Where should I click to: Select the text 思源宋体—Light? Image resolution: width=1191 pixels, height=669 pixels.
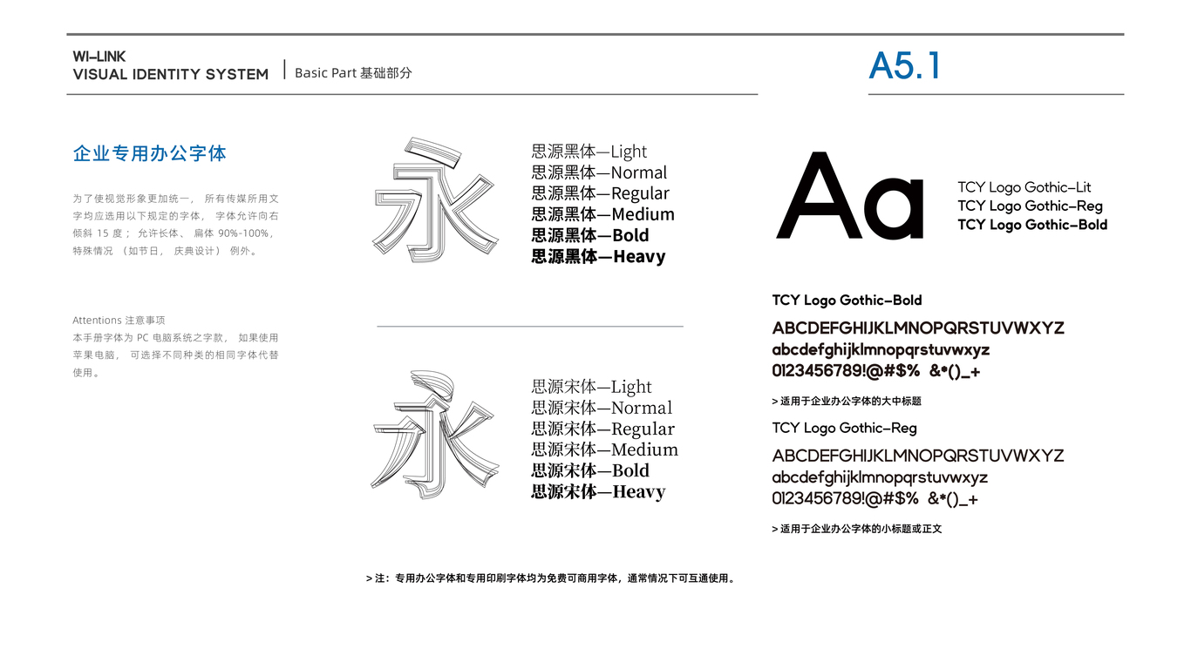coord(592,387)
